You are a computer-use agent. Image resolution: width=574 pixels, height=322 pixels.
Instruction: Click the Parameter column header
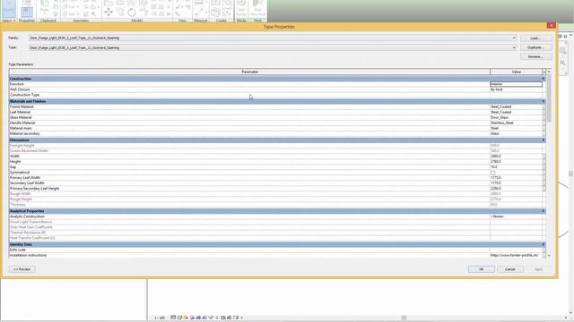249,72
